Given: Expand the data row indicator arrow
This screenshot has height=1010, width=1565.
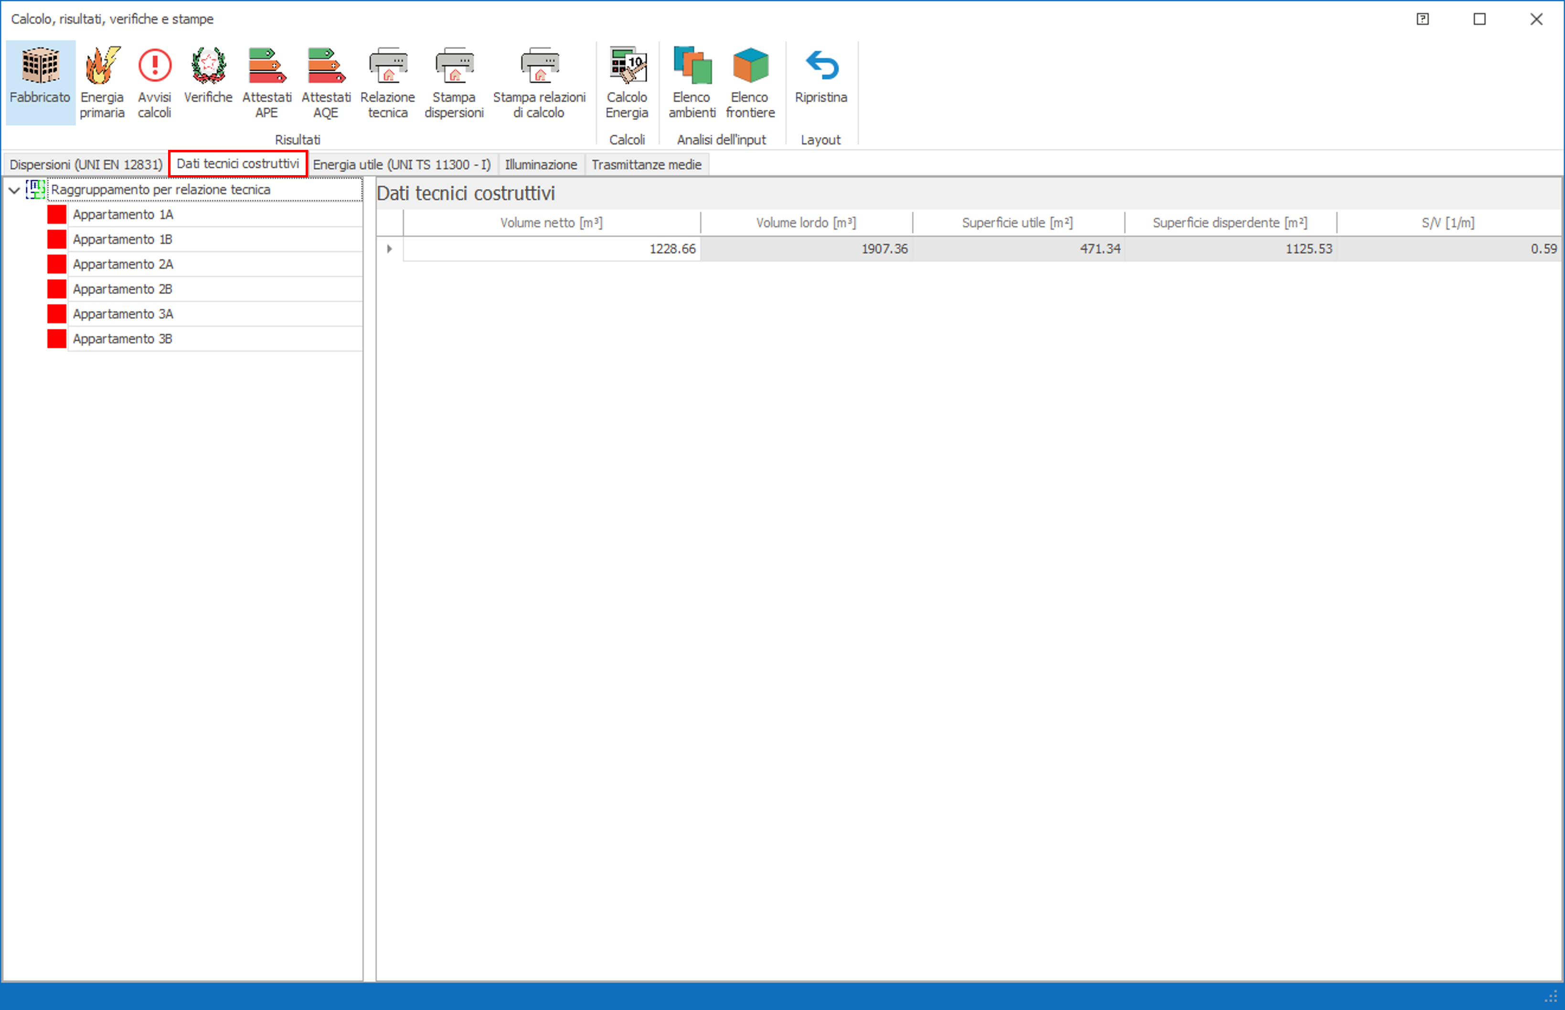Looking at the screenshot, I should [389, 249].
